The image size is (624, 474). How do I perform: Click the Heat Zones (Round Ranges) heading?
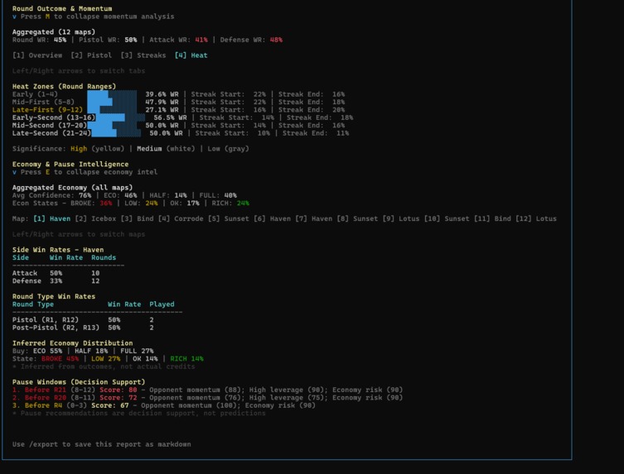(64, 86)
